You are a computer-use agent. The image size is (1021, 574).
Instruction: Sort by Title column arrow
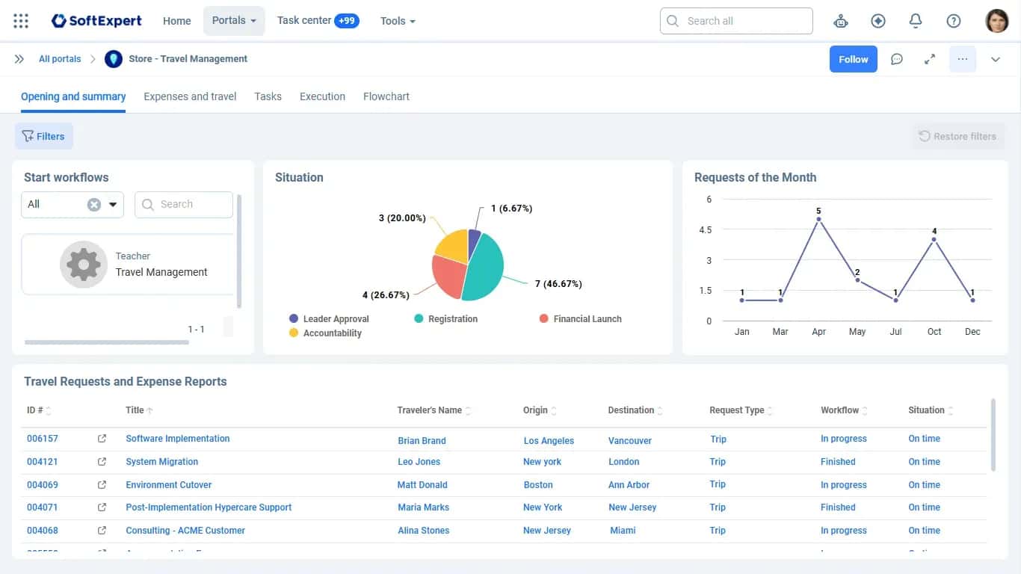(149, 410)
